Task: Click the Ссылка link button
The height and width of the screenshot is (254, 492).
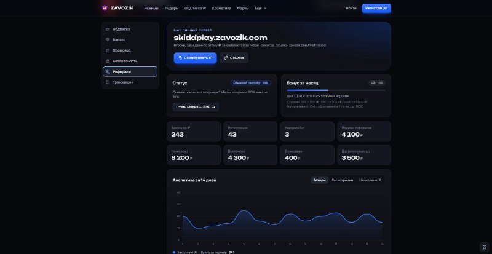Action: click(234, 58)
